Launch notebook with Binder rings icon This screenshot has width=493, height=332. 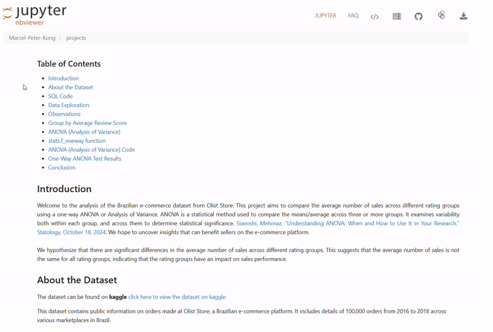(441, 16)
